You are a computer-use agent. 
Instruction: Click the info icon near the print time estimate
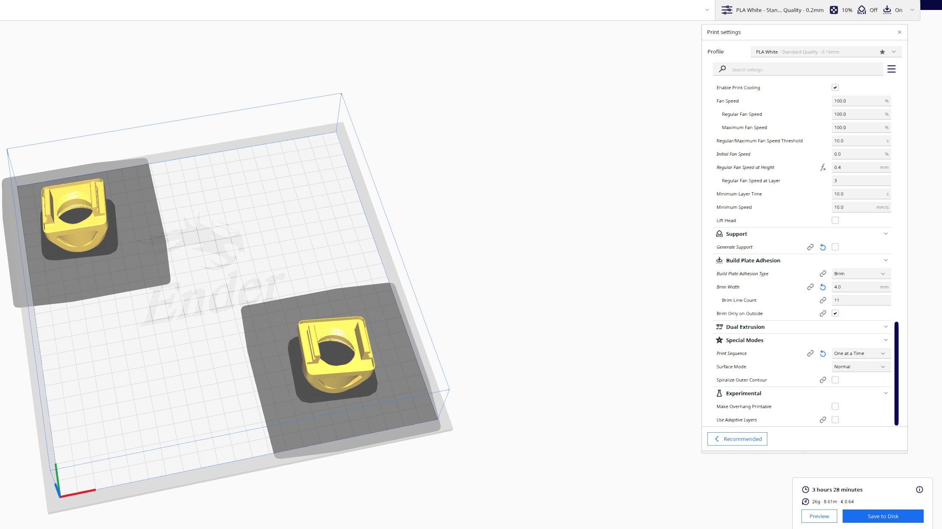coord(920,490)
